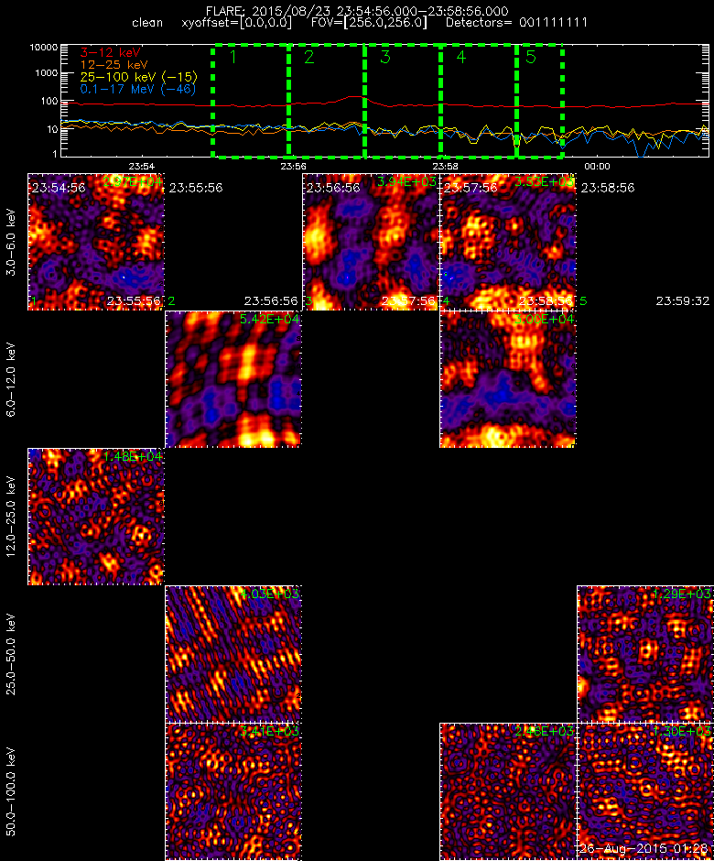Screen dimensions: 714x861
Task: Click interval number 2 in the light curve
Action: click(x=309, y=57)
